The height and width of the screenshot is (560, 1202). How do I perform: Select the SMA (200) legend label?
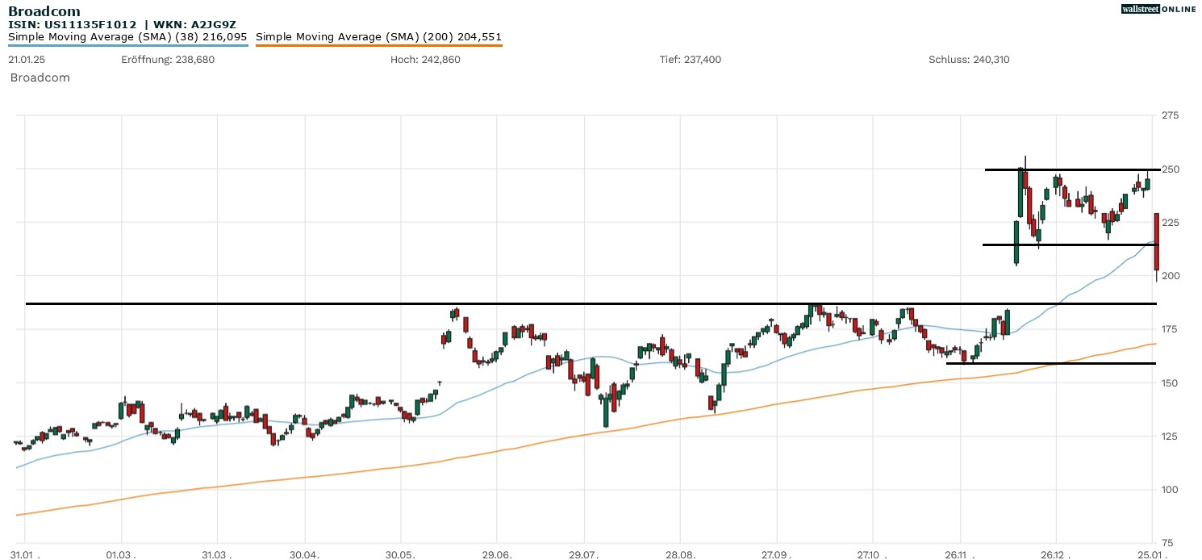378,36
